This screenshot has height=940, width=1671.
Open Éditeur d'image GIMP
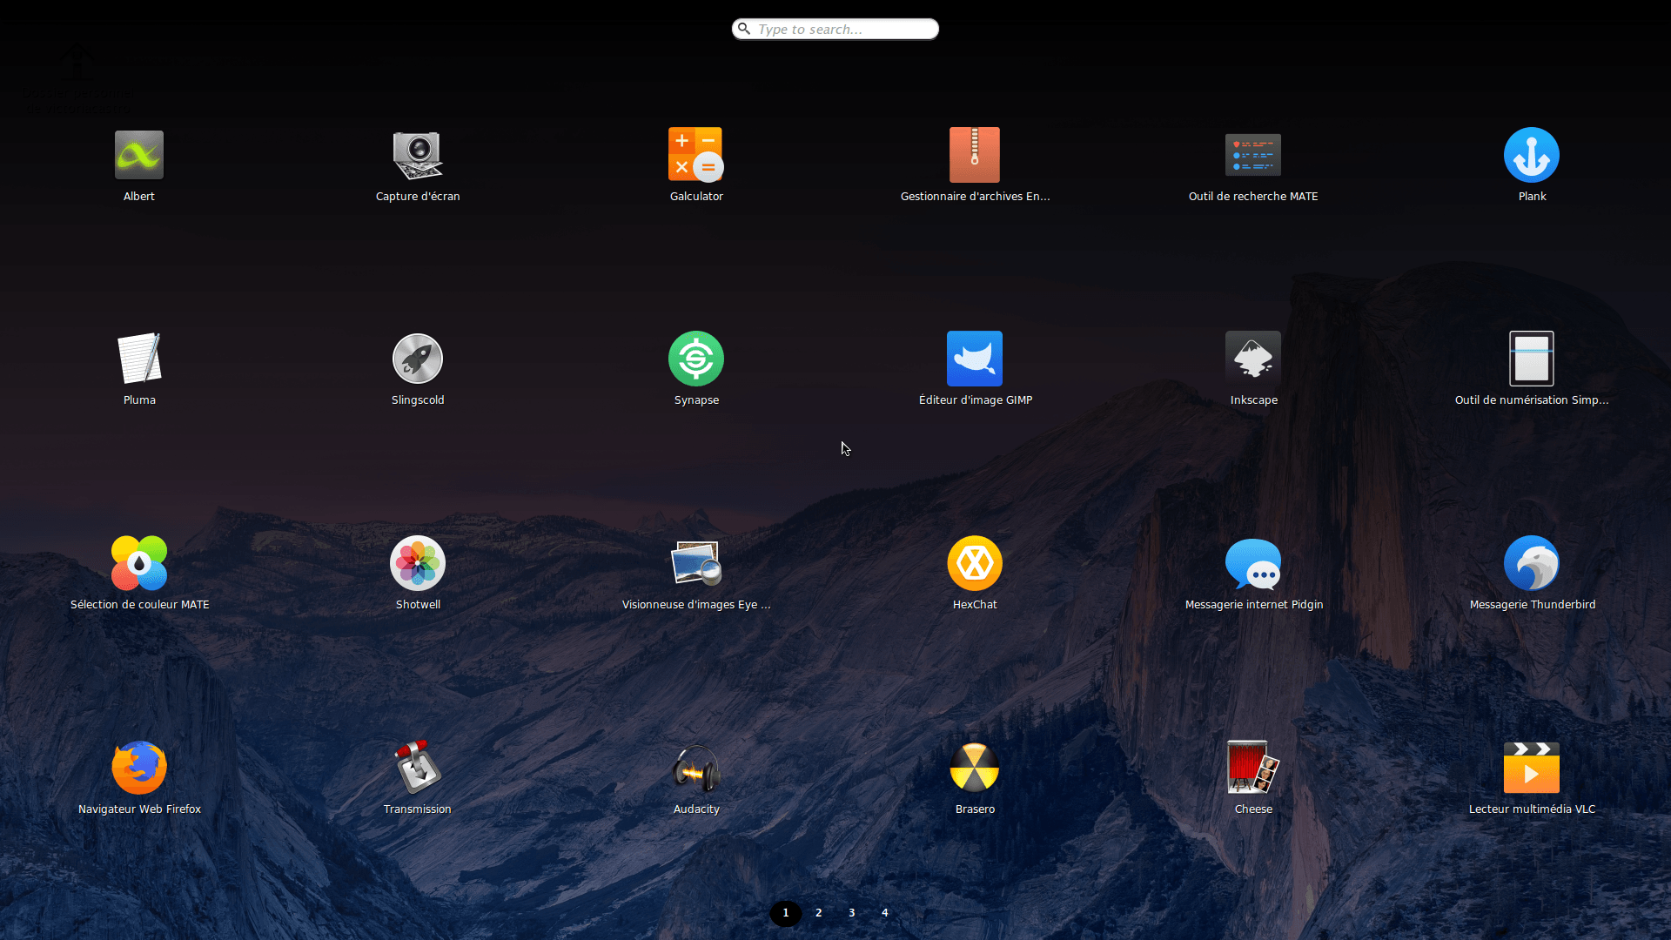[x=975, y=359]
